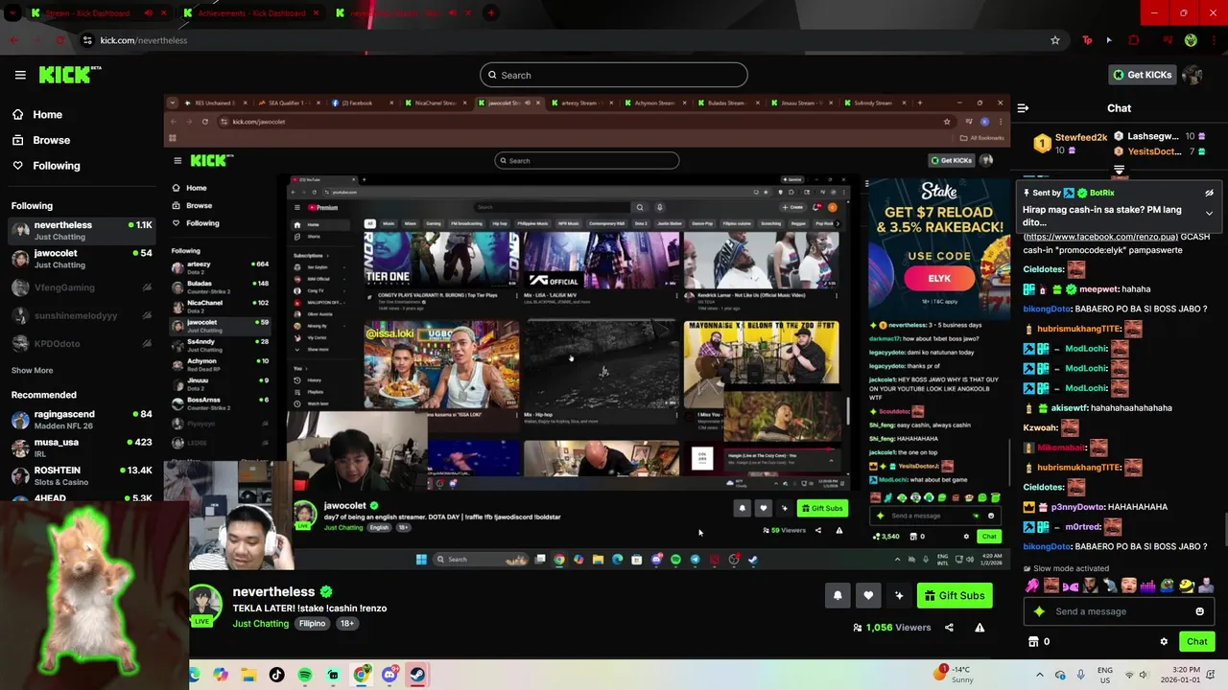Open TikTok from the Windows taskbar
The height and width of the screenshot is (690, 1228).
277,675
